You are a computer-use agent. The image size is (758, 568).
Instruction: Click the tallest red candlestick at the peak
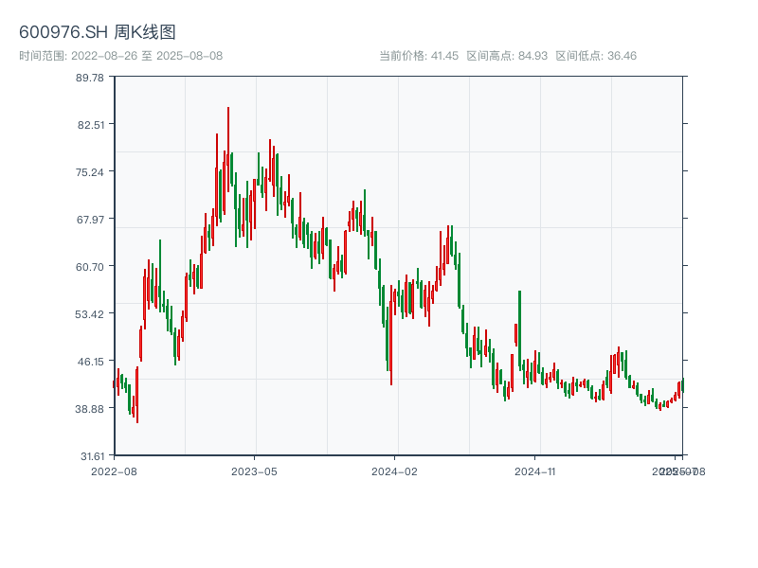pyautogui.click(x=228, y=150)
